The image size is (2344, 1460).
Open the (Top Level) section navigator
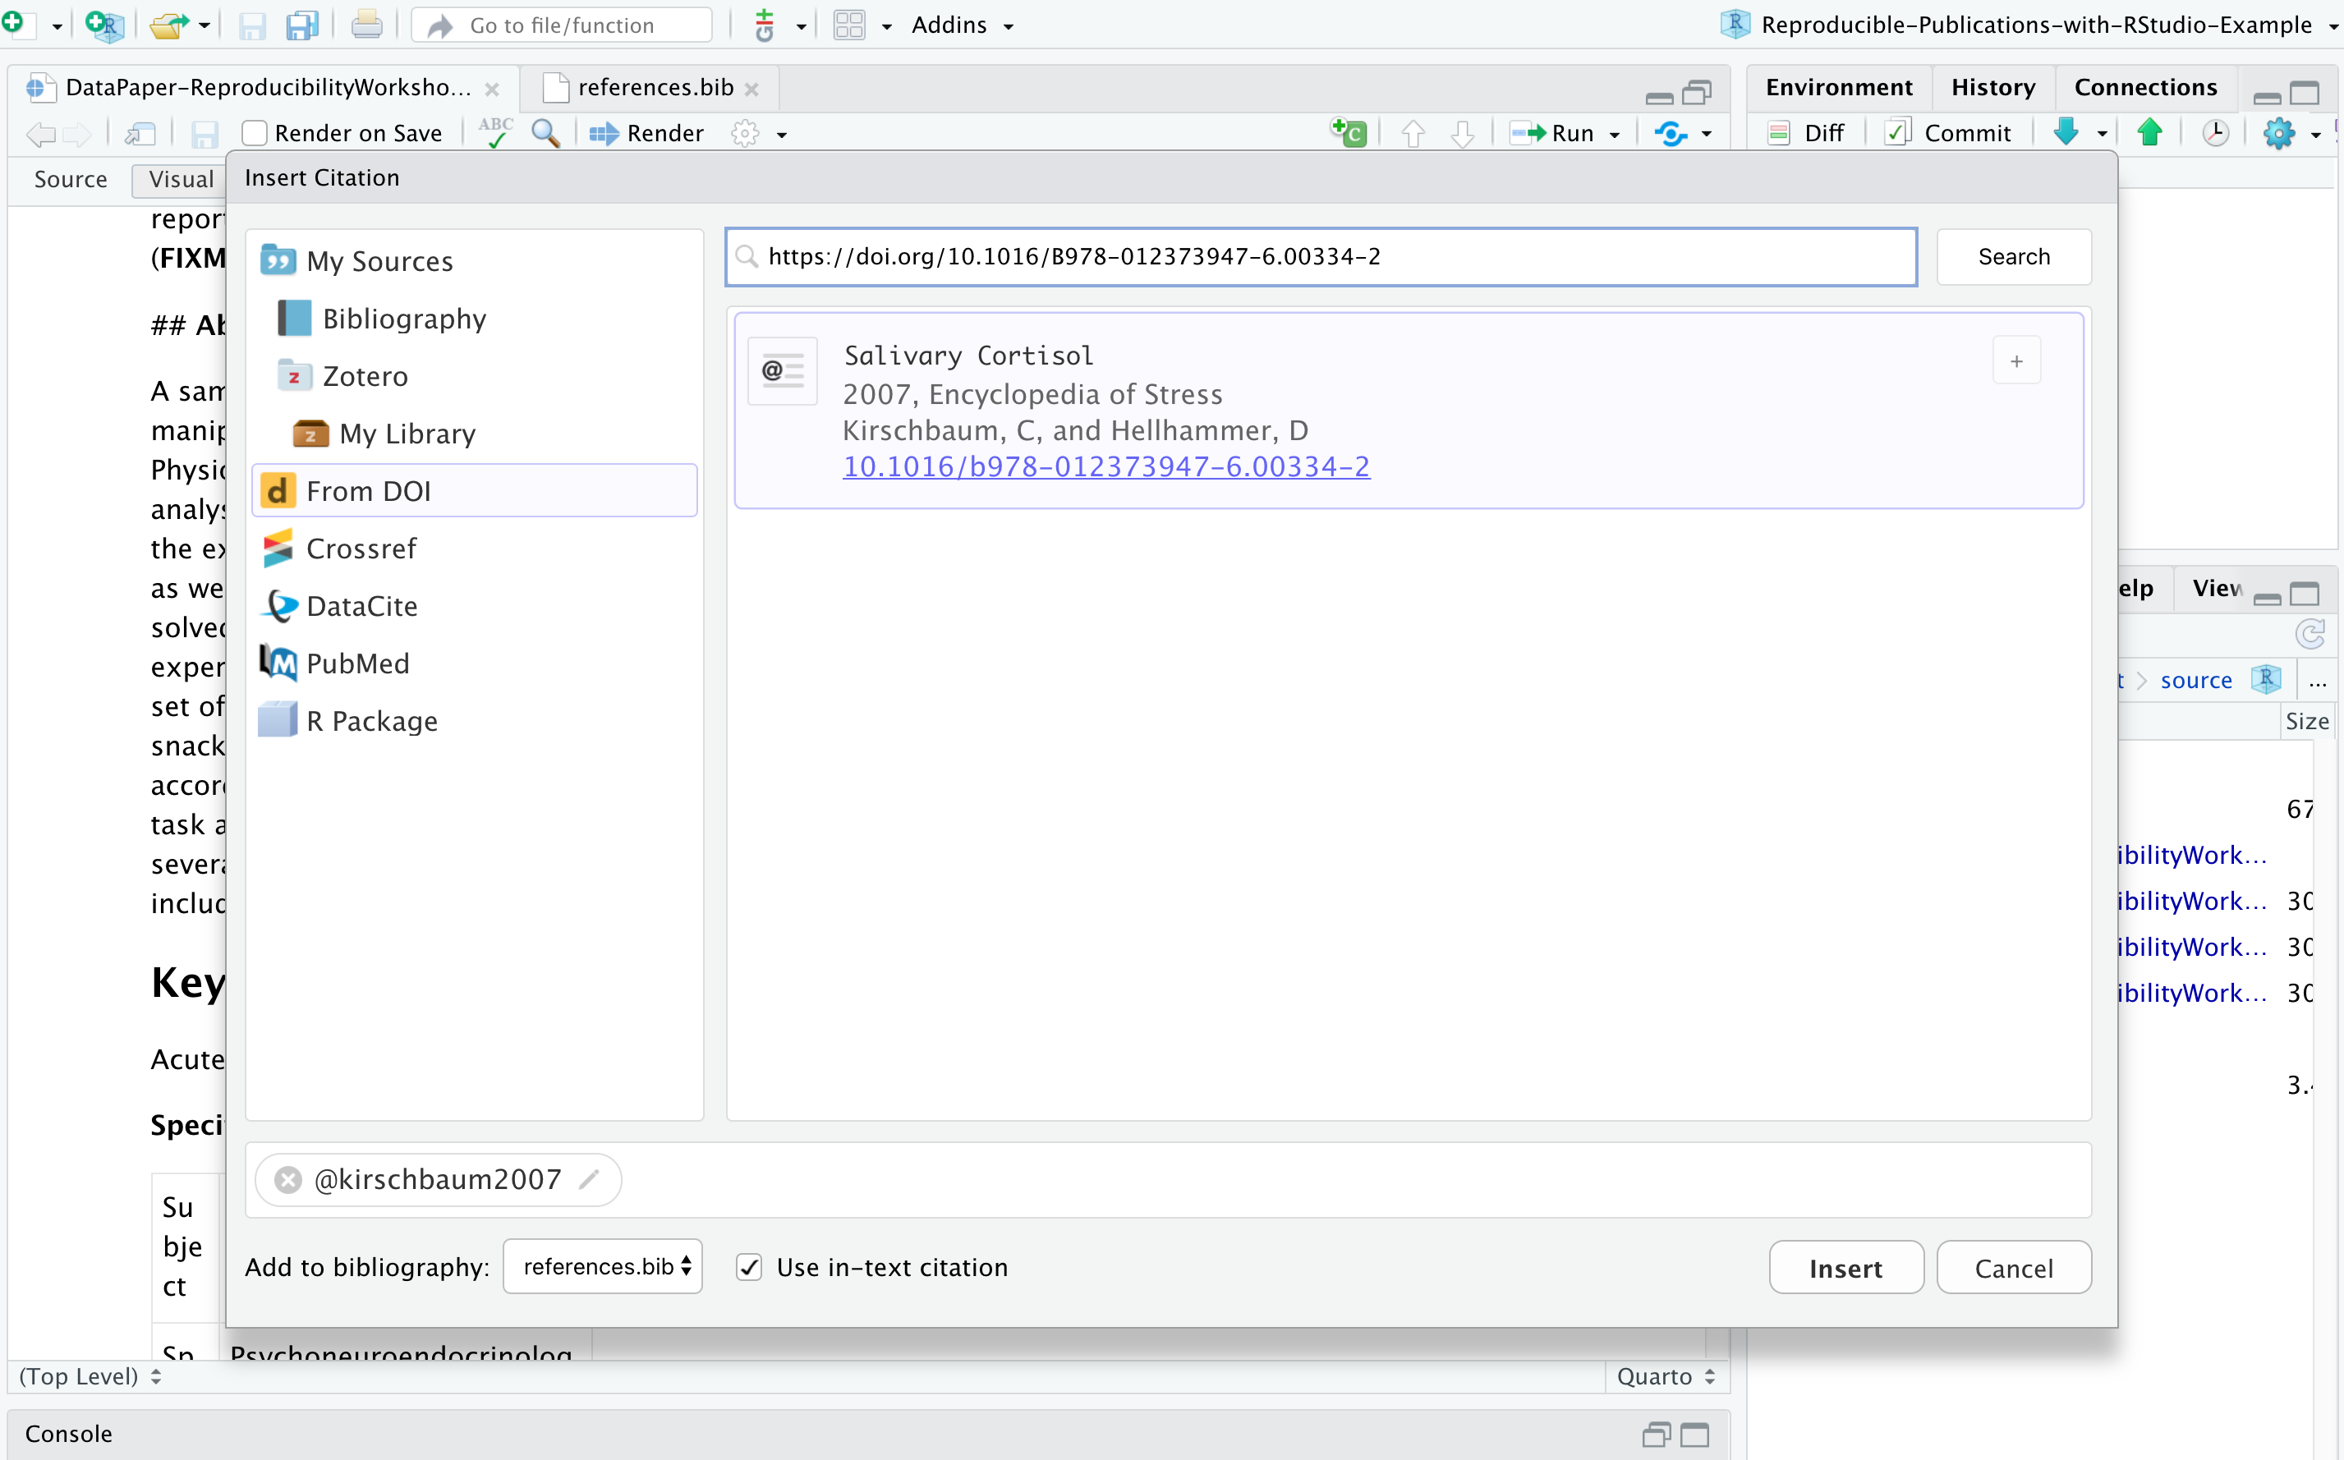[x=90, y=1376]
